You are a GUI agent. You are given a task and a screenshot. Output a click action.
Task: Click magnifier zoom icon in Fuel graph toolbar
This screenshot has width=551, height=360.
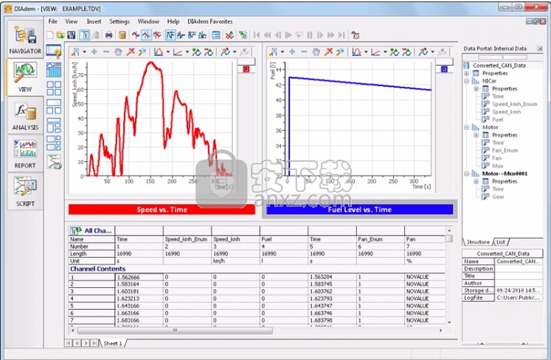click(x=340, y=52)
